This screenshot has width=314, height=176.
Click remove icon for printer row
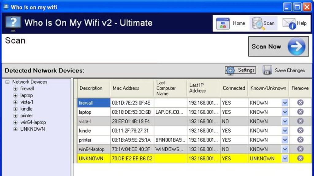tap(300, 140)
